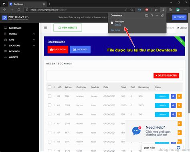Open the browser profile avatar
The height and width of the screenshot is (152, 190).
pos(178,10)
